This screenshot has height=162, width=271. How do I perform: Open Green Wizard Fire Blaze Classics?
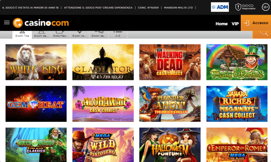tap(36, 145)
